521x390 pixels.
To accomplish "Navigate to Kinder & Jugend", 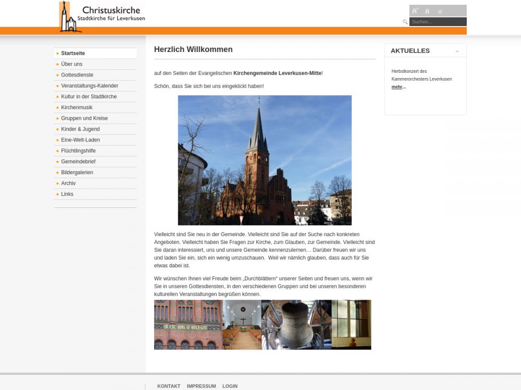I will tap(80, 129).
